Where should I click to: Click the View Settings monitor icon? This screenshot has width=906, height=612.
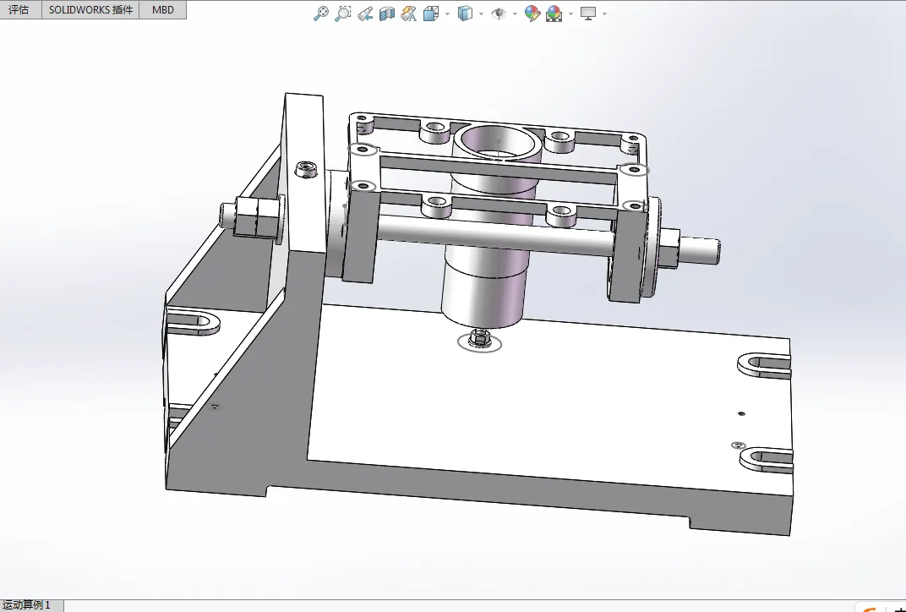588,14
